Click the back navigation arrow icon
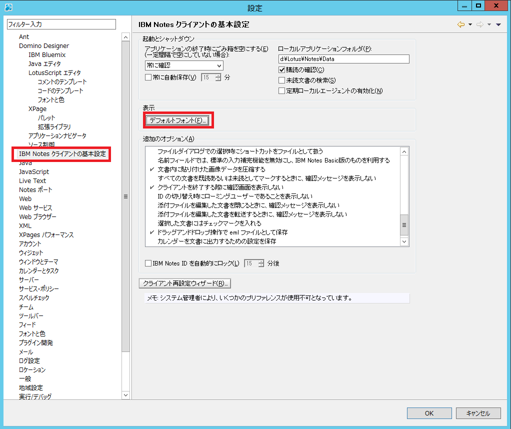Viewport: 511px width, 429px height. (x=461, y=24)
